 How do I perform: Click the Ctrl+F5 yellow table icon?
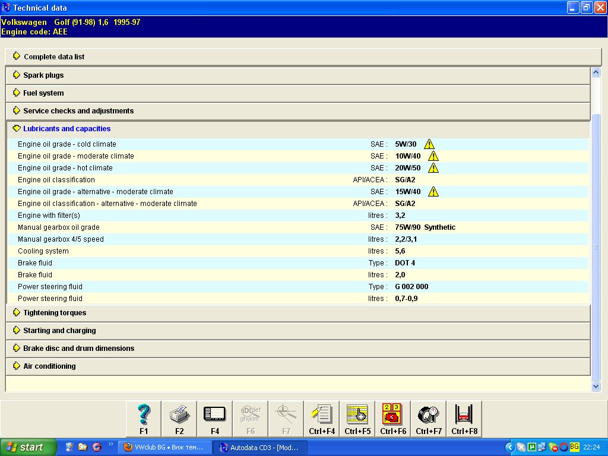pyautogui.click(x=357, y=419)
